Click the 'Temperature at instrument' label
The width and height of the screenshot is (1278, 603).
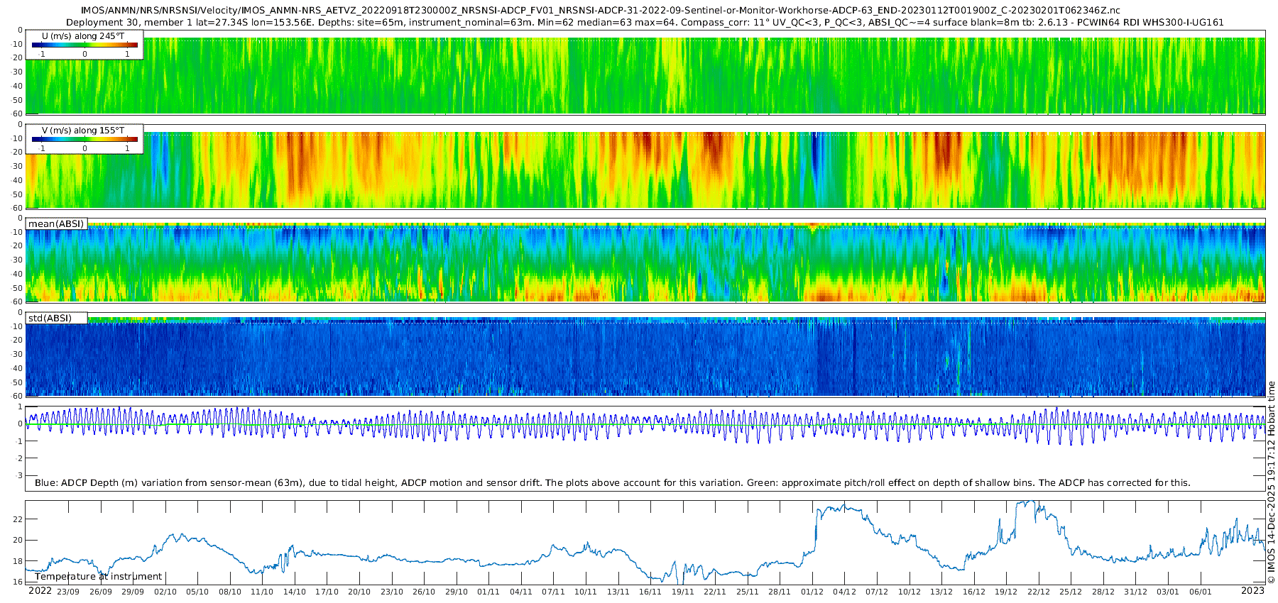(99, 577)
